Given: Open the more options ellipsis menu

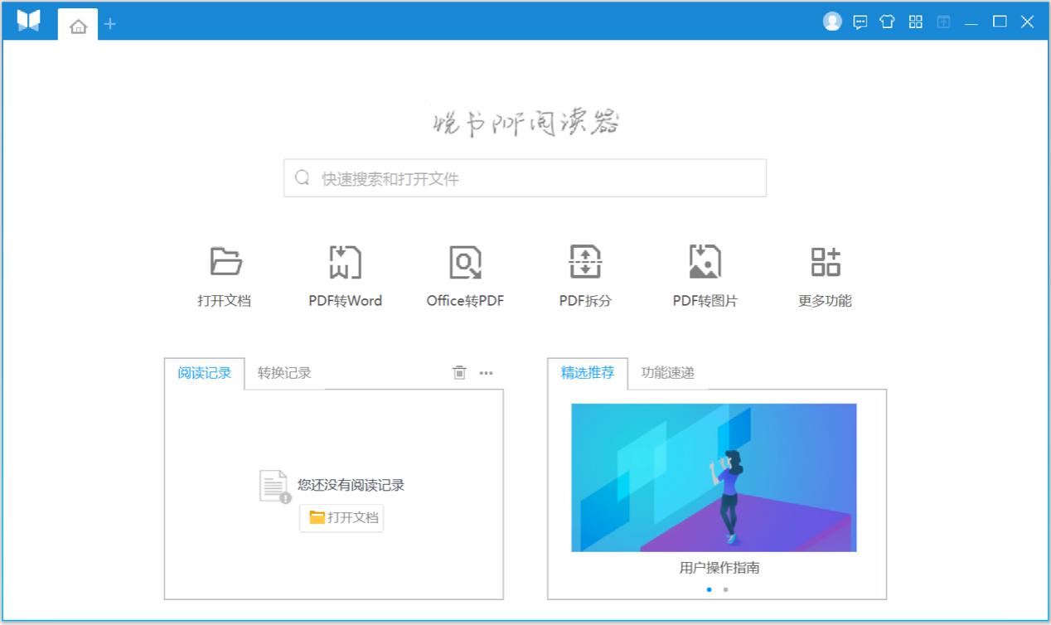Looking at the screenshot, I should [487, 373].
